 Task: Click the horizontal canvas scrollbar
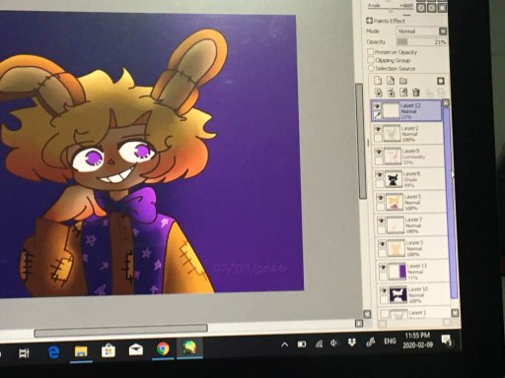point(120,330)
